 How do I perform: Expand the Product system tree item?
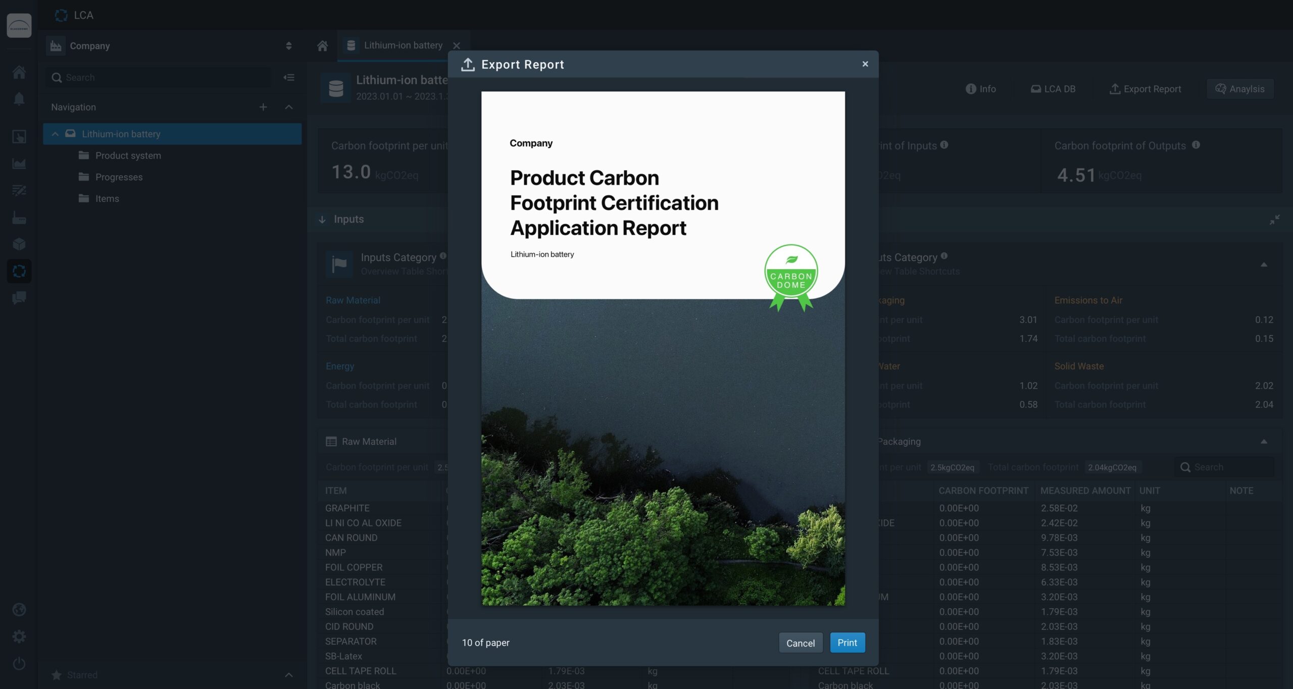pyautogui.click(x=127, y=155)
